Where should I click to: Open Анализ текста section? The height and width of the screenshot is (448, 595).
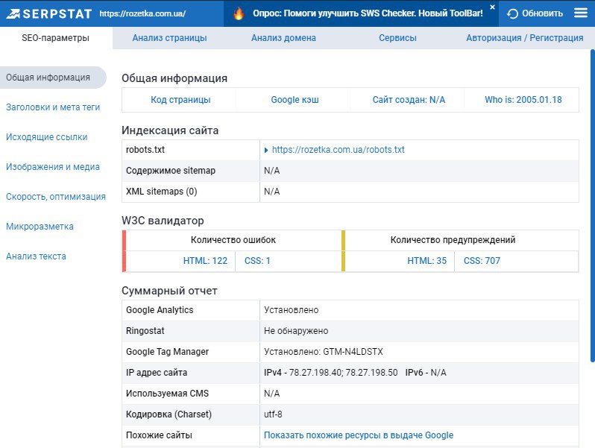[x=36, y=256]
